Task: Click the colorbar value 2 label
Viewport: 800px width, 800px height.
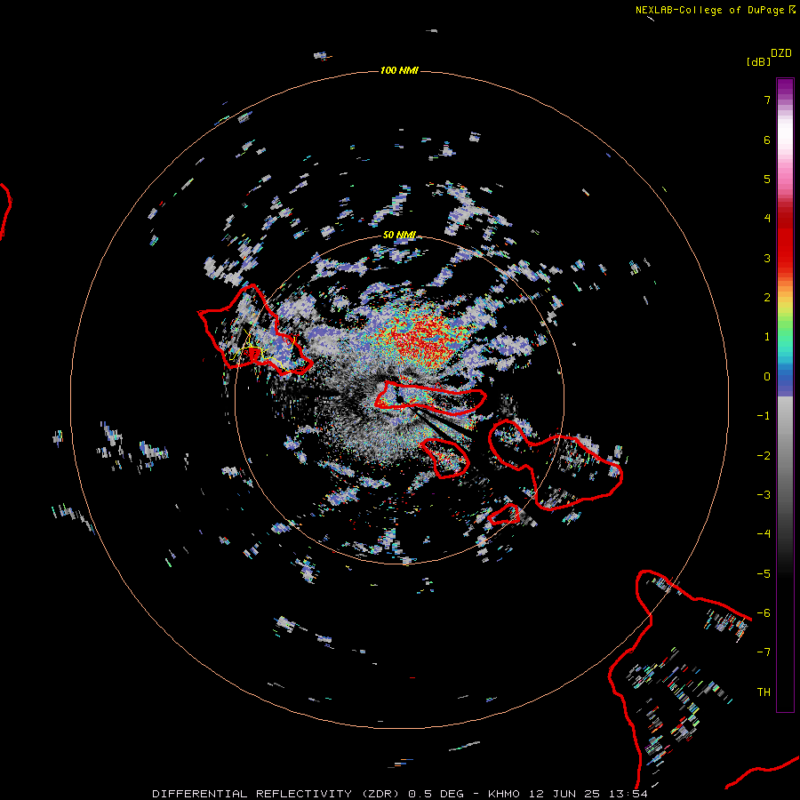Action: (x=767, y=298)
